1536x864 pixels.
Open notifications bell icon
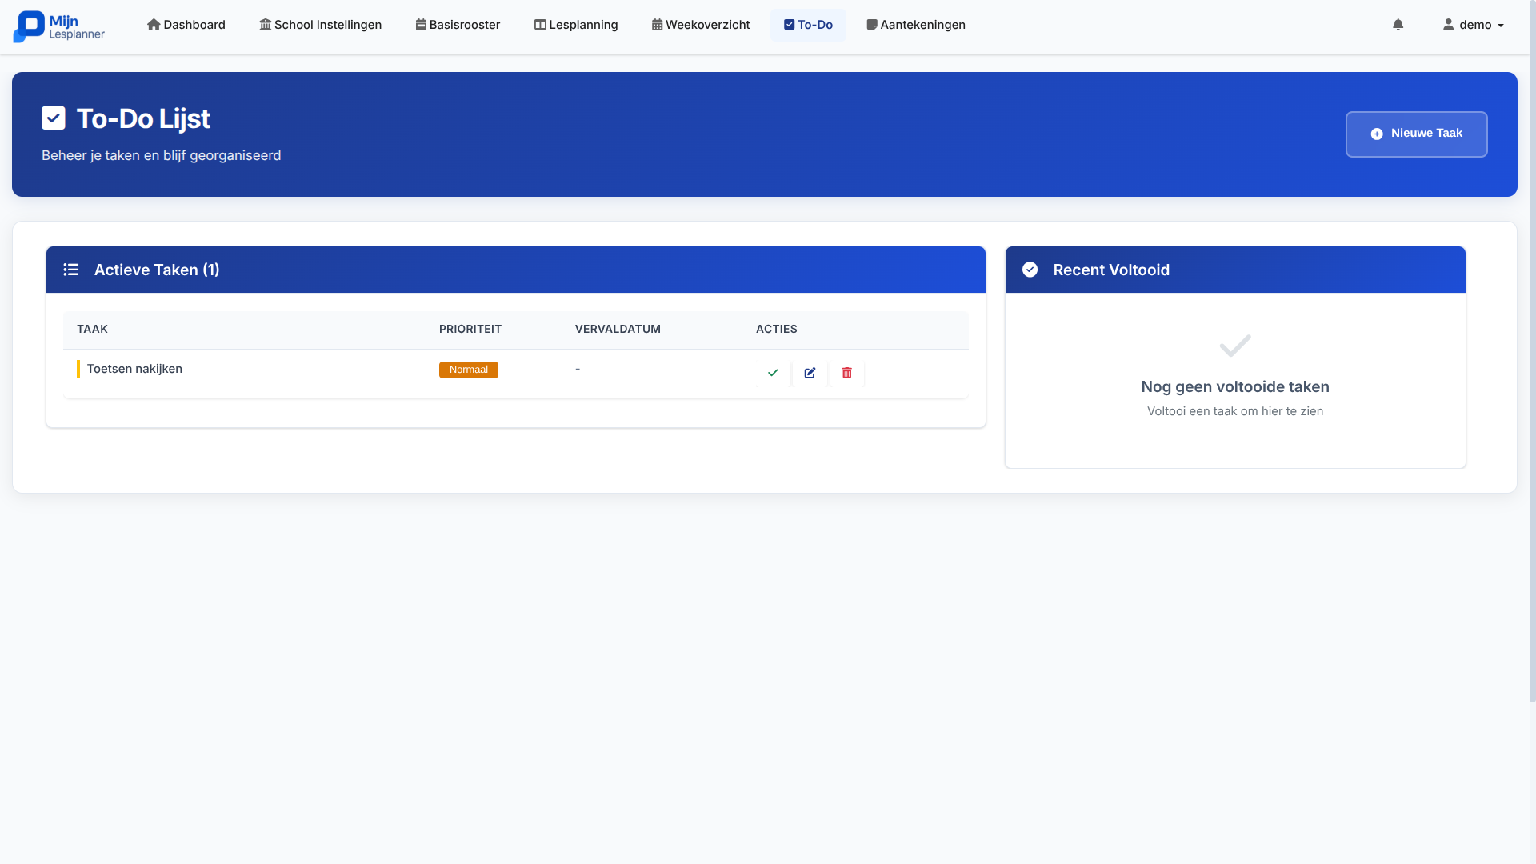click(x=1398, y=25)
